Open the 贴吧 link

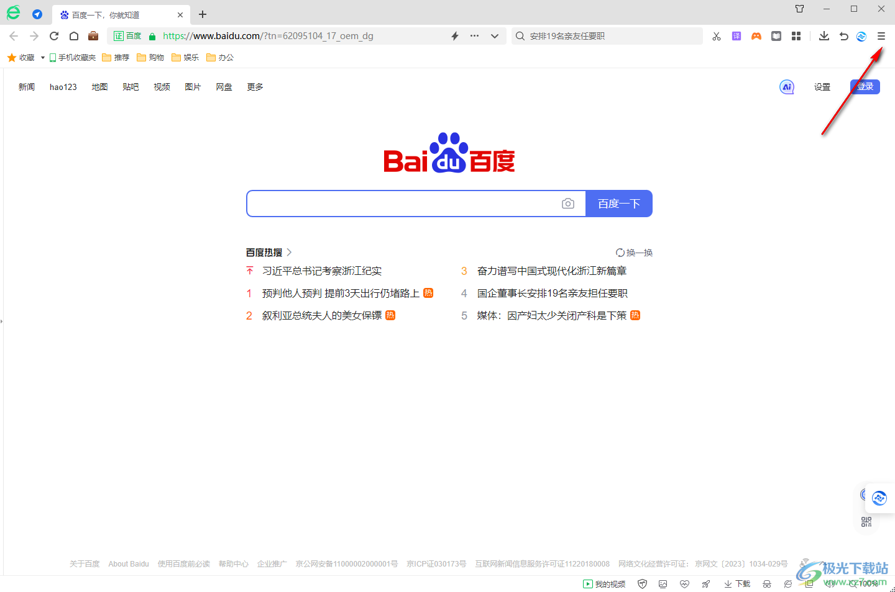[131, 87]
